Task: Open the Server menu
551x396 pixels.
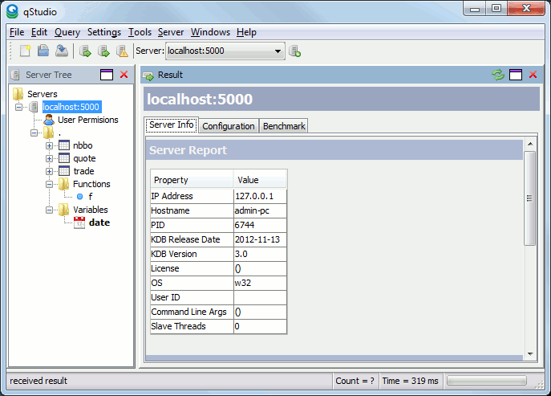Action: (x=170, y=32)
